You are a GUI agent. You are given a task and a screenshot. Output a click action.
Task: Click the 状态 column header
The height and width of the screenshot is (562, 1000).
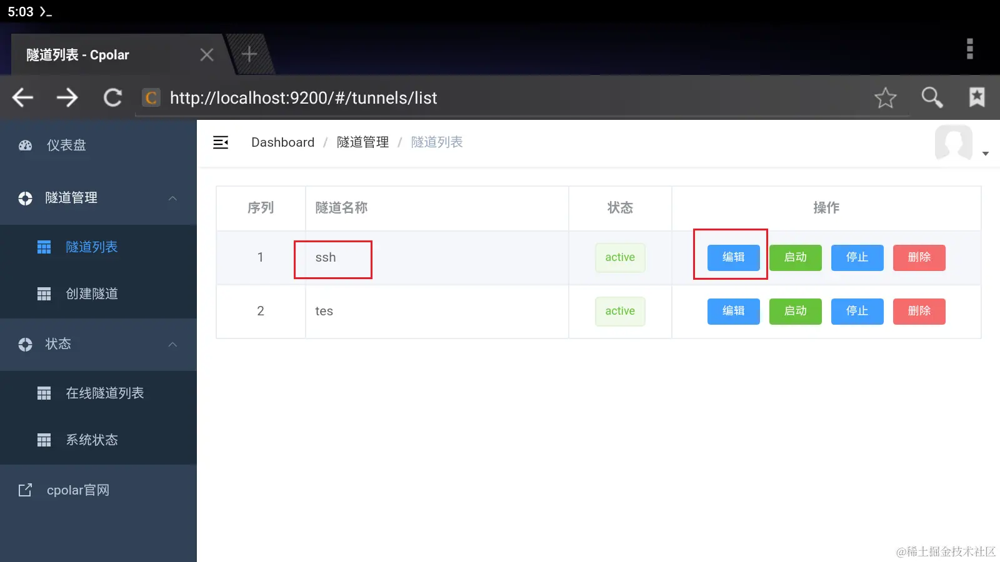[x=620, y=208]
